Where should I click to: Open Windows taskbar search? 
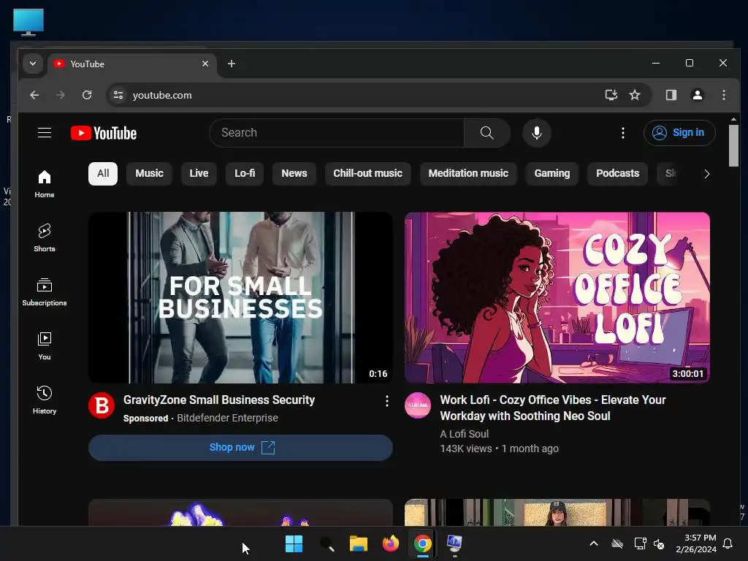pyautogui.click(x=327, y=543)
